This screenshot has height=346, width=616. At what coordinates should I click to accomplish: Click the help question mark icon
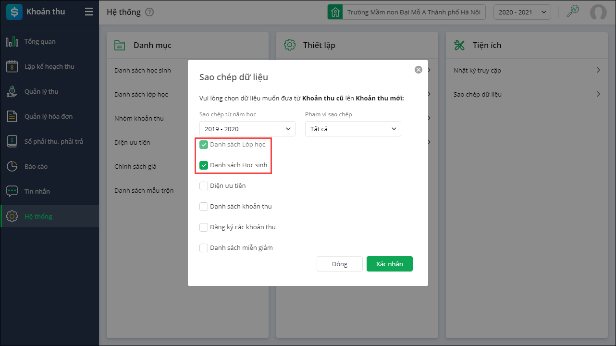[x=149, y=12]
